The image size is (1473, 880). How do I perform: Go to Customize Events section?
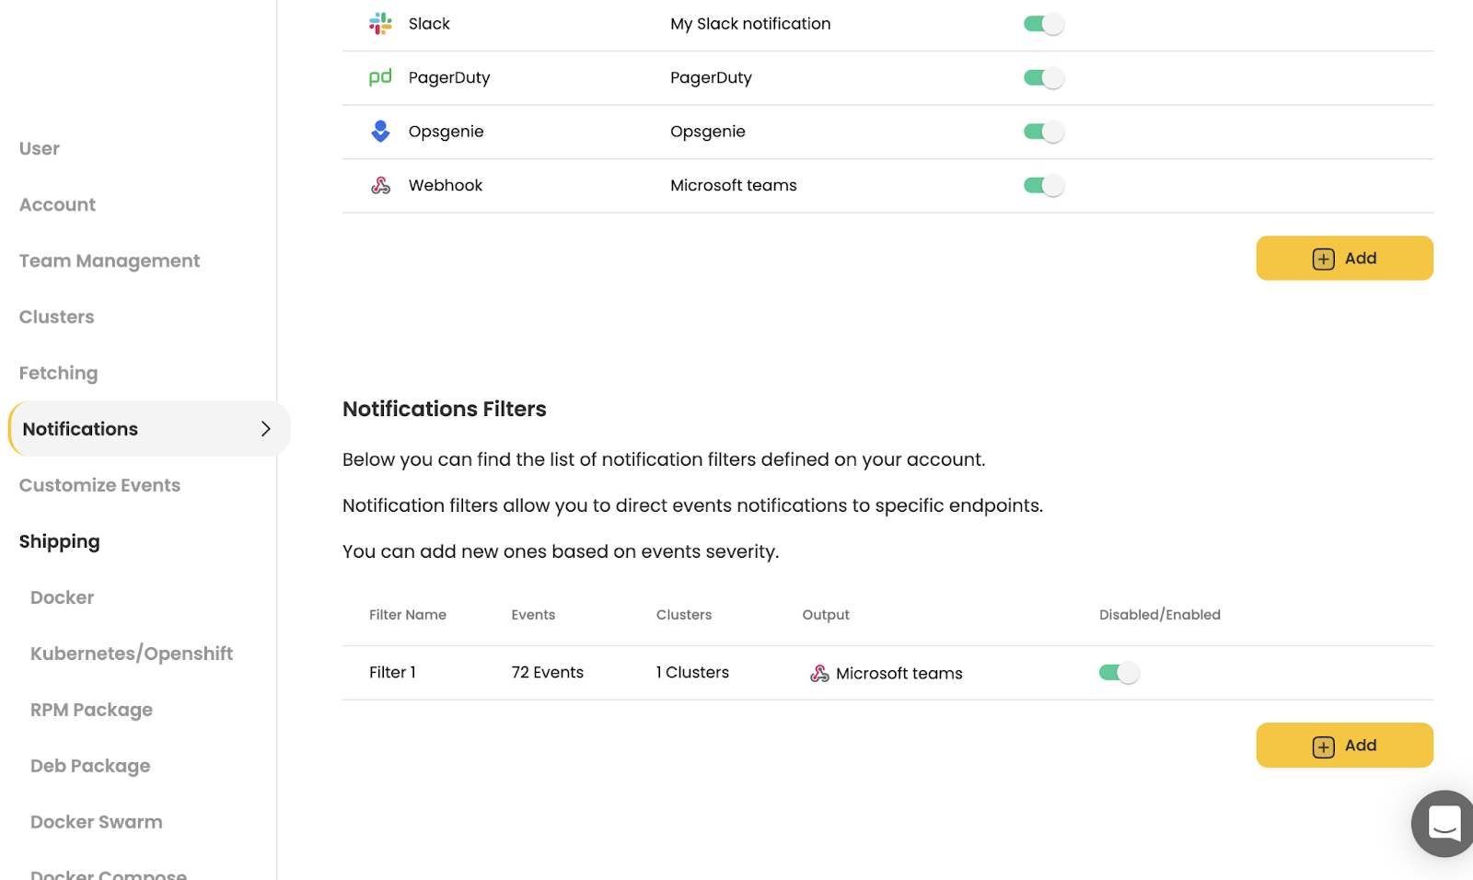pyautogui.click(x=99, y=486)
